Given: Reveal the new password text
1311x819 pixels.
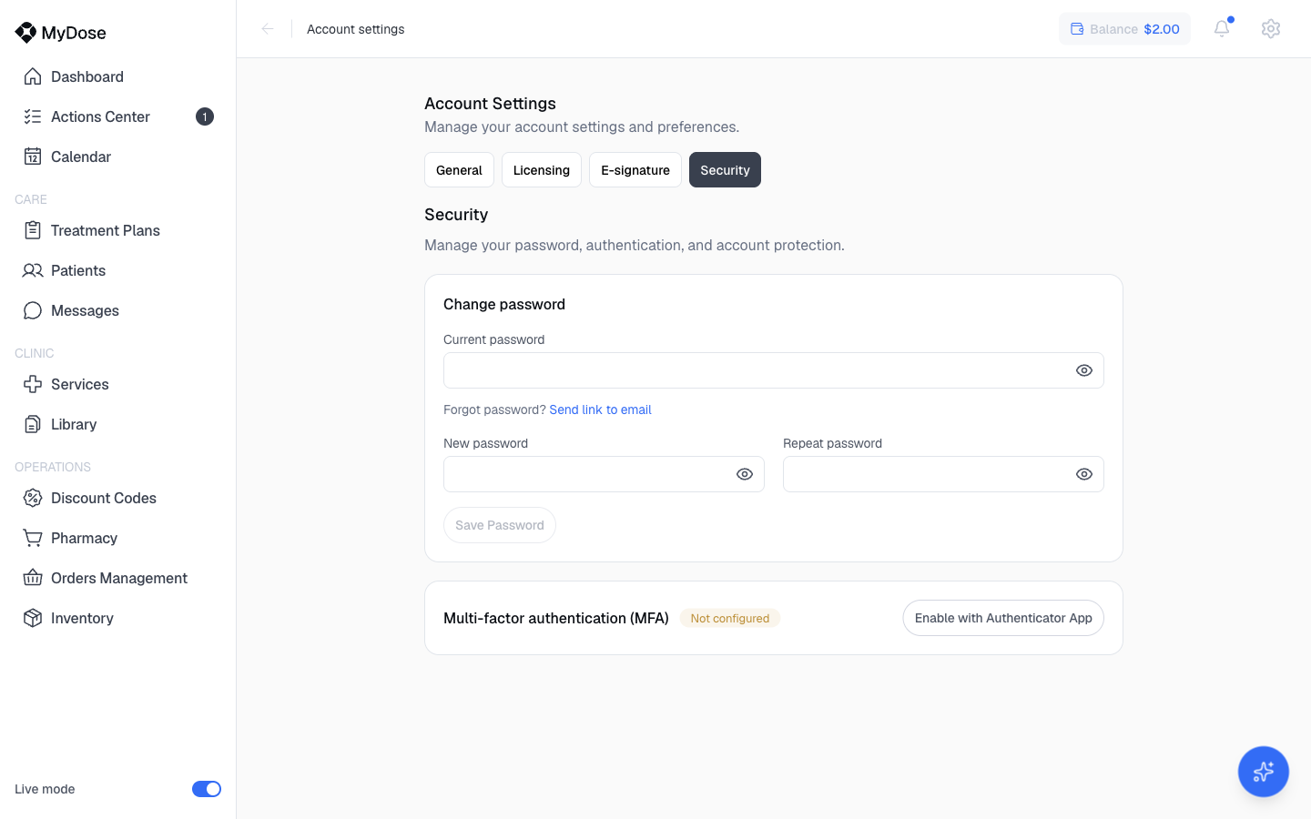Looking at the screenshot, I should 745,474.
